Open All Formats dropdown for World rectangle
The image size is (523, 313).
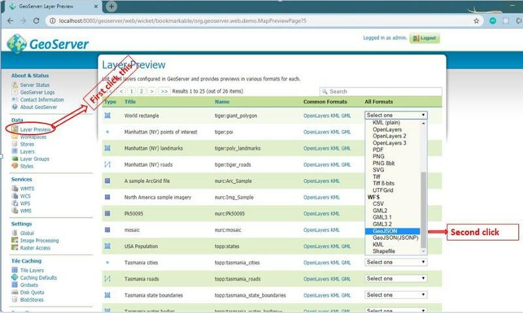pyautogui.click(x=396, y=115)
